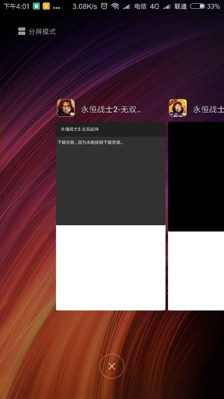This screenshot has height=399, width=224.
Task: Tap the 永恒战士2-无双 app icon
Action: point(66,108)
